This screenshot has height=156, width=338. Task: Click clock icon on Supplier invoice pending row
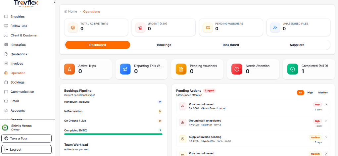pos(183,139)
